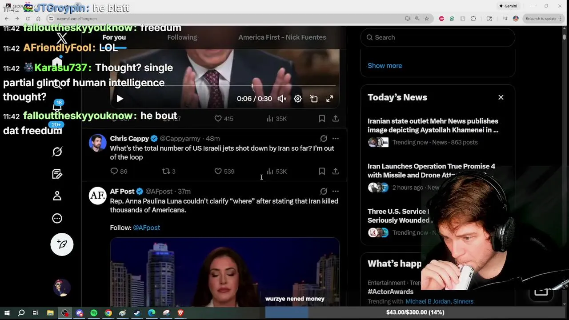Open the Gemini button
This screenshot has width=569, height=320.
click(508, 6)
